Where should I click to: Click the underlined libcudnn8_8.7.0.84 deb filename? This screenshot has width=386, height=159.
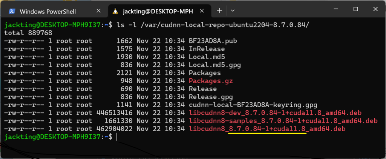(267, 129)
